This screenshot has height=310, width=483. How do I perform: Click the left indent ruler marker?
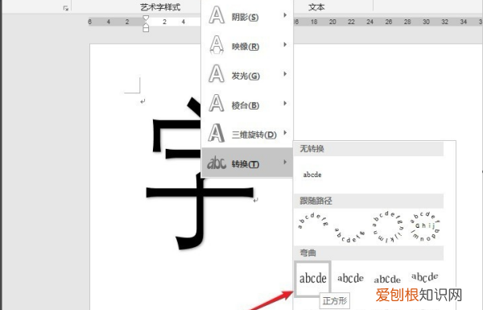pos(146,29)
